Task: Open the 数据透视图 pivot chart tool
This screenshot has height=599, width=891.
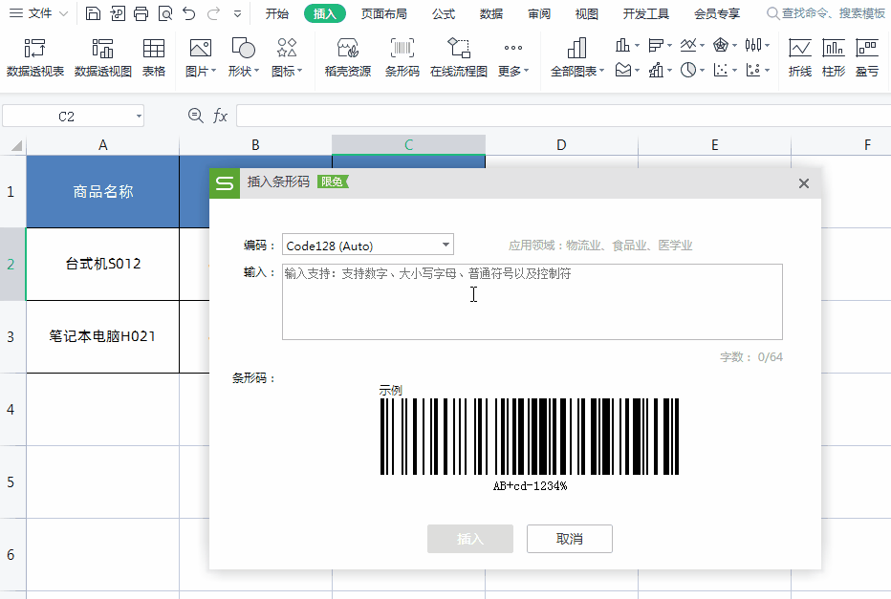Action: [103, 57]
